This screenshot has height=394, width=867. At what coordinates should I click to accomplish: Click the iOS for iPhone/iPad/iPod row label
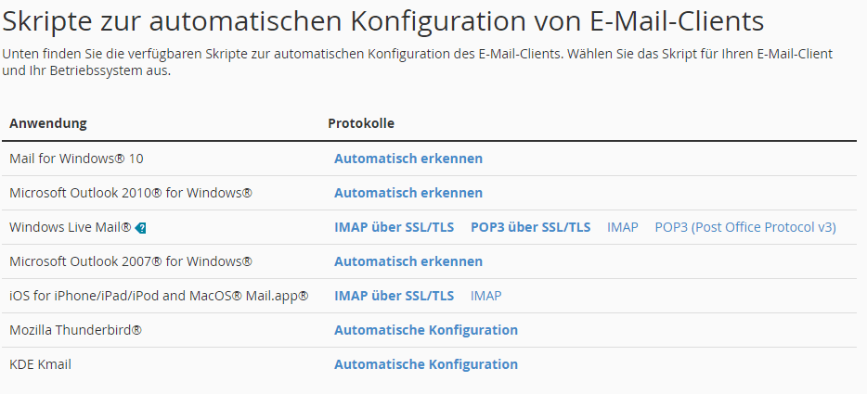tap(159, 296)
